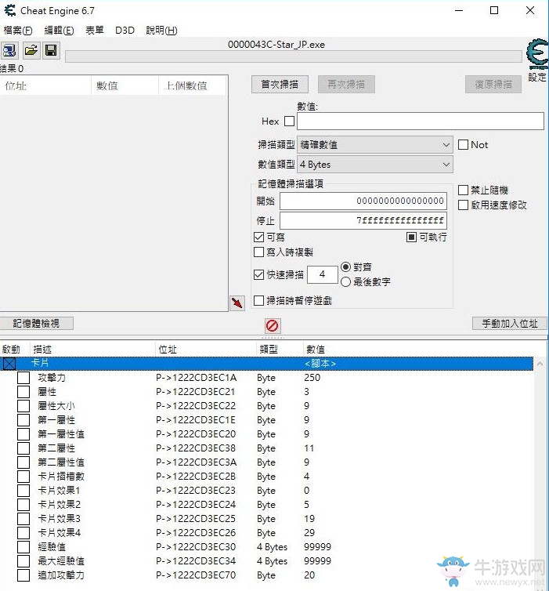
Task: Open the D3D menu
Action: (x=125, y=30)
